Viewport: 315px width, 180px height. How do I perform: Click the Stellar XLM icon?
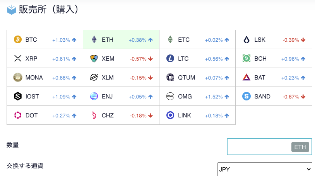click(x=94, y=78)
